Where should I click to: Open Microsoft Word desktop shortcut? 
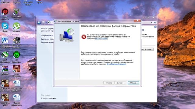coord(5,42)
